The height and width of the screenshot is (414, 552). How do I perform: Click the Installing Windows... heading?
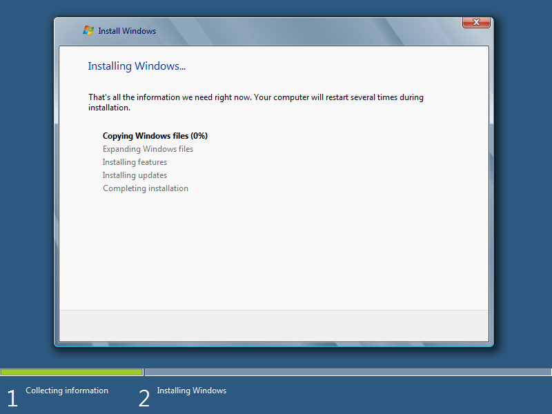point(136,66)
